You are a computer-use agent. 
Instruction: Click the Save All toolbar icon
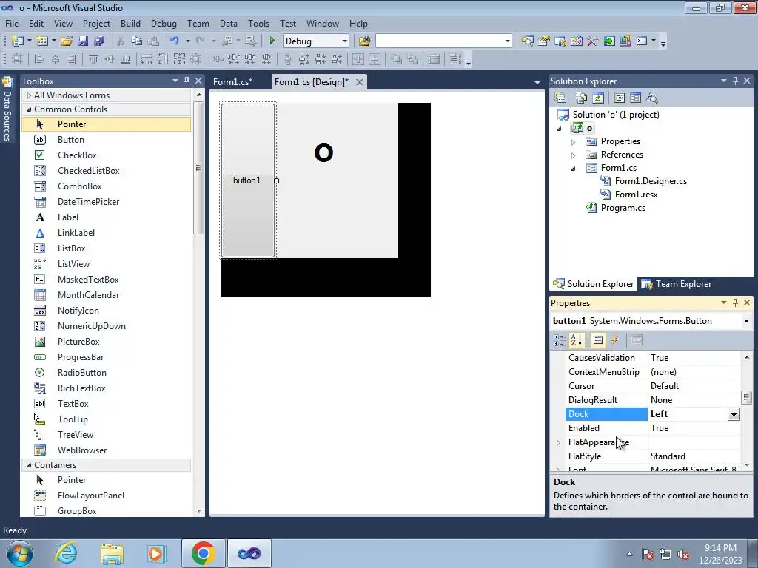coord(99,41)
